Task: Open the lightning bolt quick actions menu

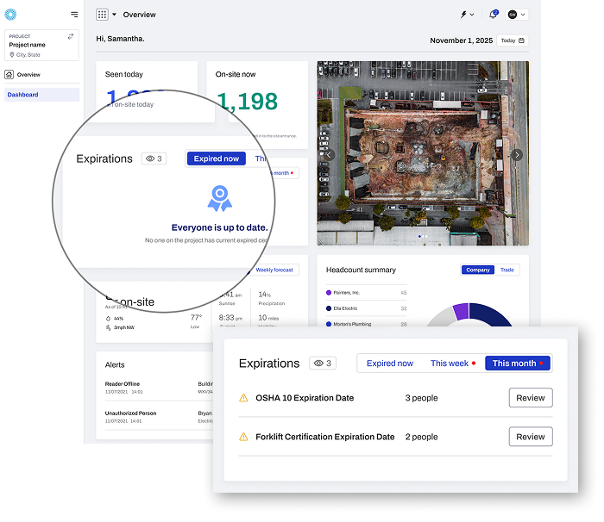Action: tap(463, 15)
